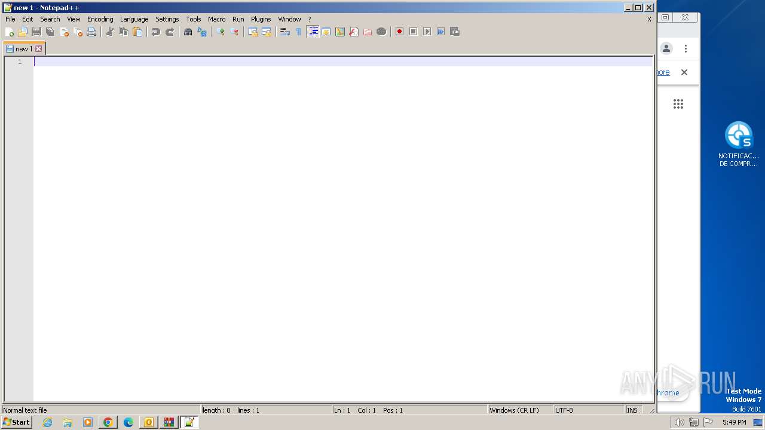Redo the action via toolbar icon

click(170, 32)
